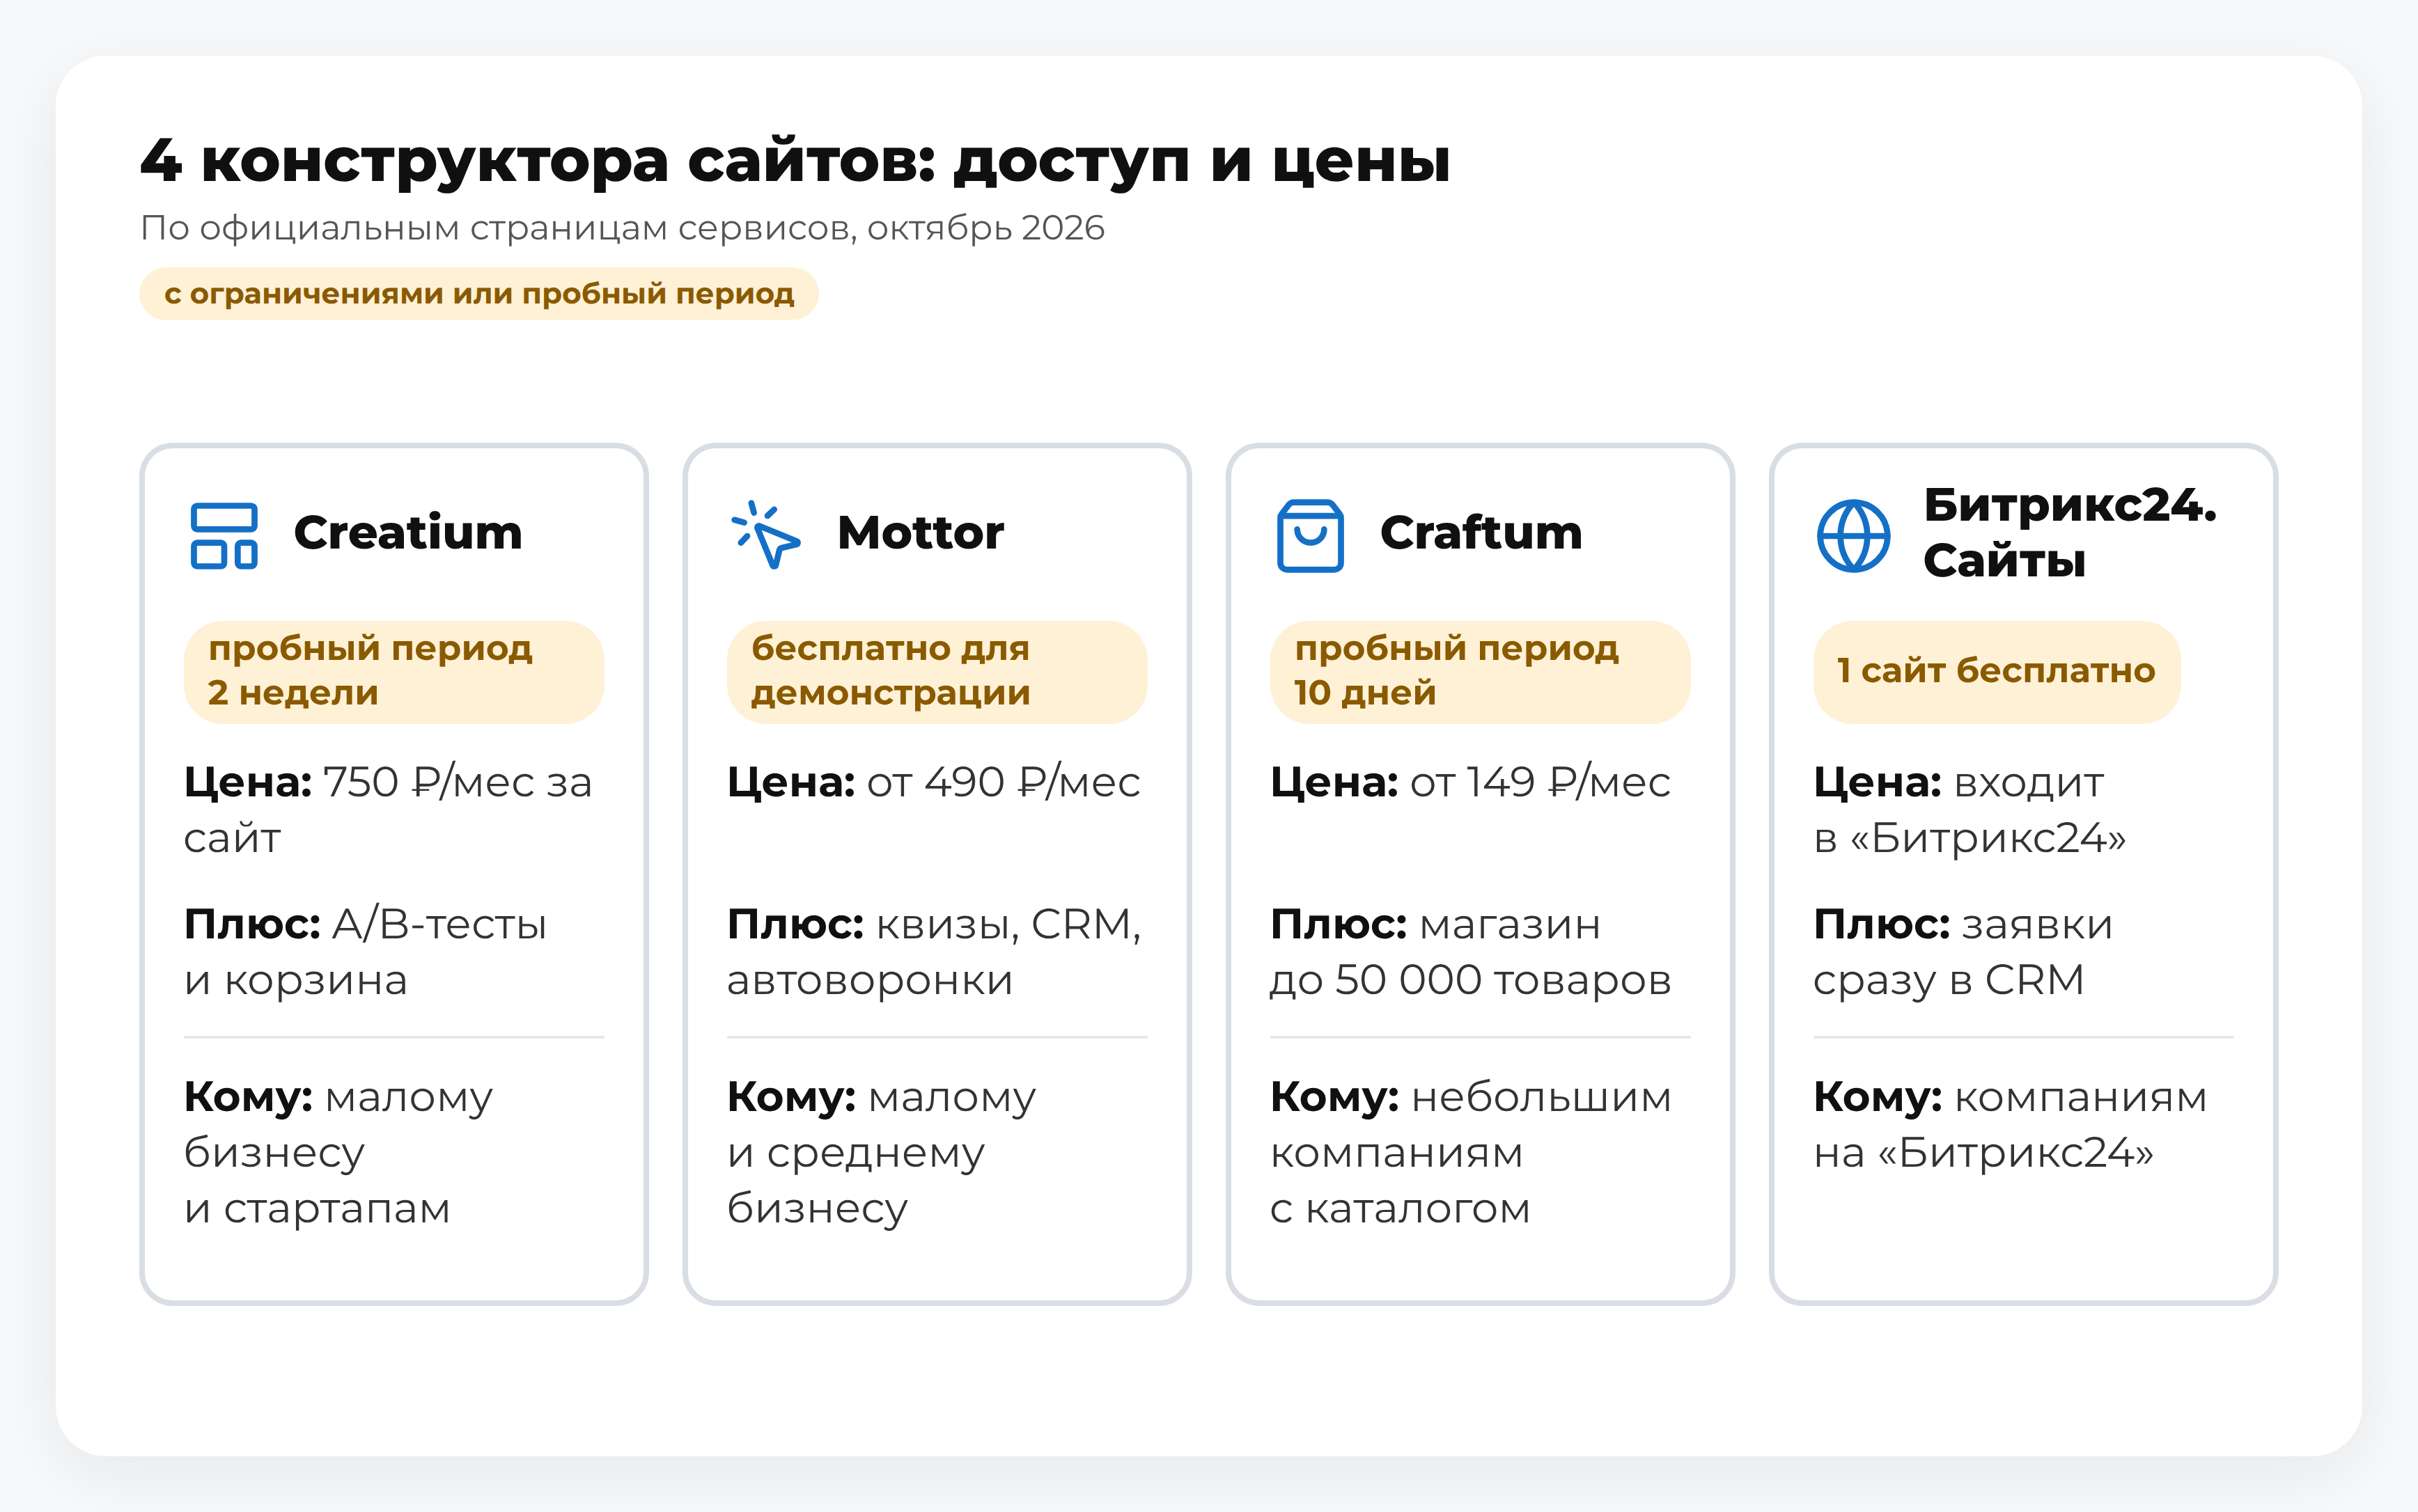The height and width of the screenshot is (1512, 2418).
Task: Click the '1 сайт бесплатно' badge
Action: point(1997,672)
